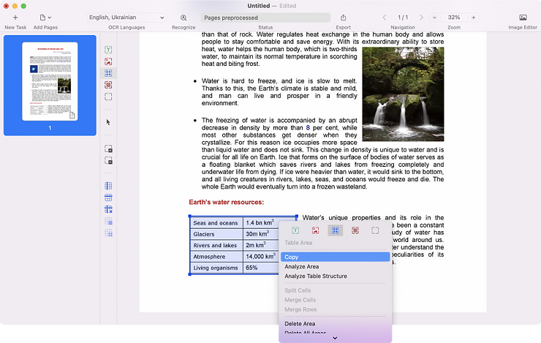This screenshot has width=541, height=343.
Task: Click the Add Pages document icon
Action: pyautogui.click(x=42, y=18)
